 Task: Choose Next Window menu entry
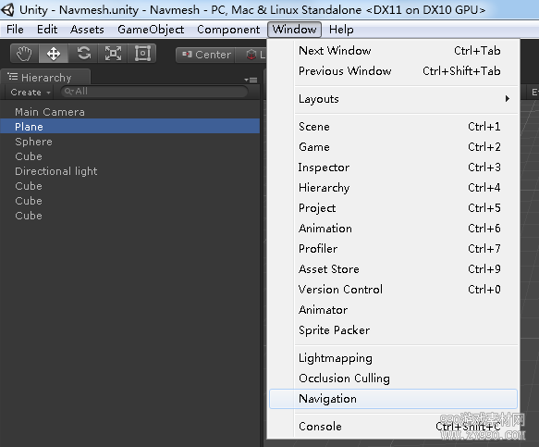pos(393,51)
